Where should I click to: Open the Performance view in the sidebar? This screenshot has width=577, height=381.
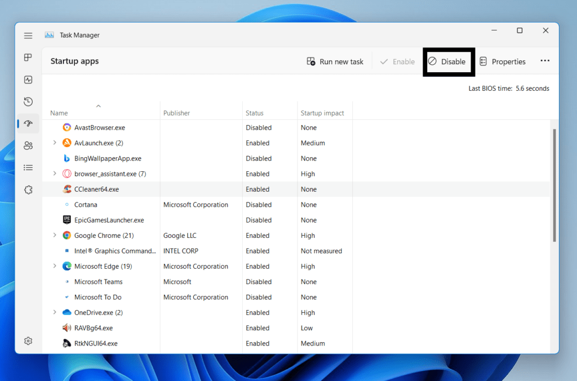[28, 79]
